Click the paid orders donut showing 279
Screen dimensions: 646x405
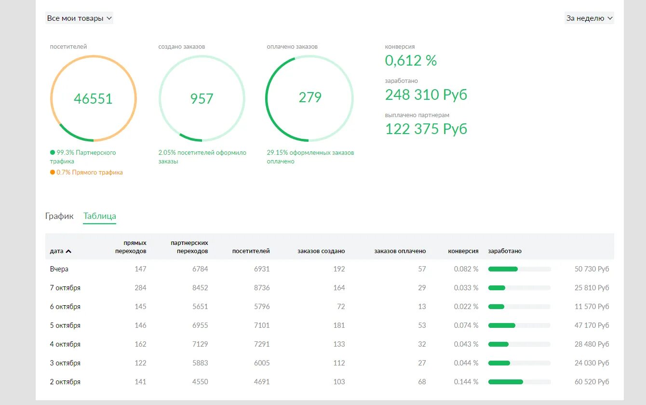point(310,98)
